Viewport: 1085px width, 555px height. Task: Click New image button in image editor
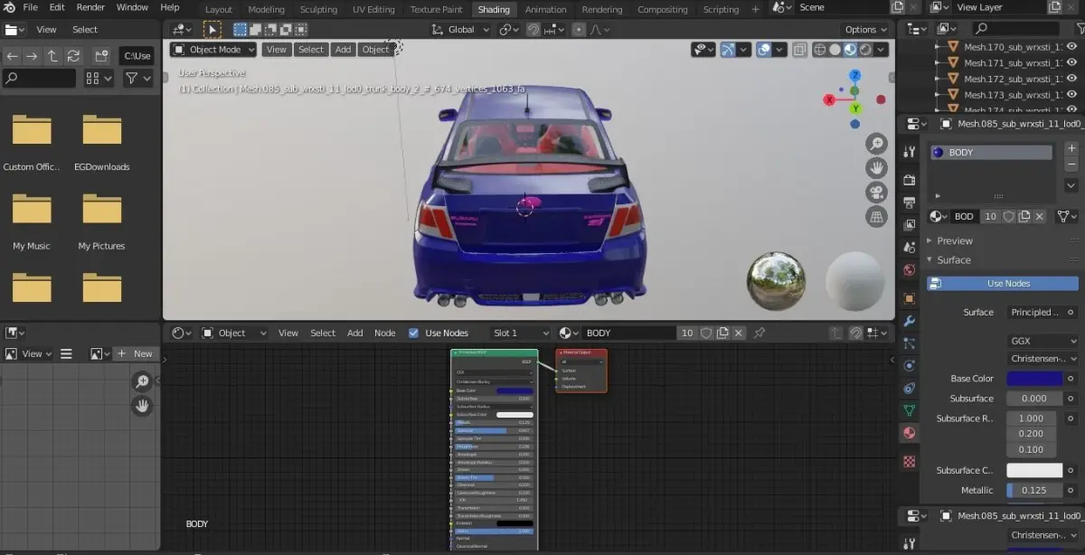(135, 353)
